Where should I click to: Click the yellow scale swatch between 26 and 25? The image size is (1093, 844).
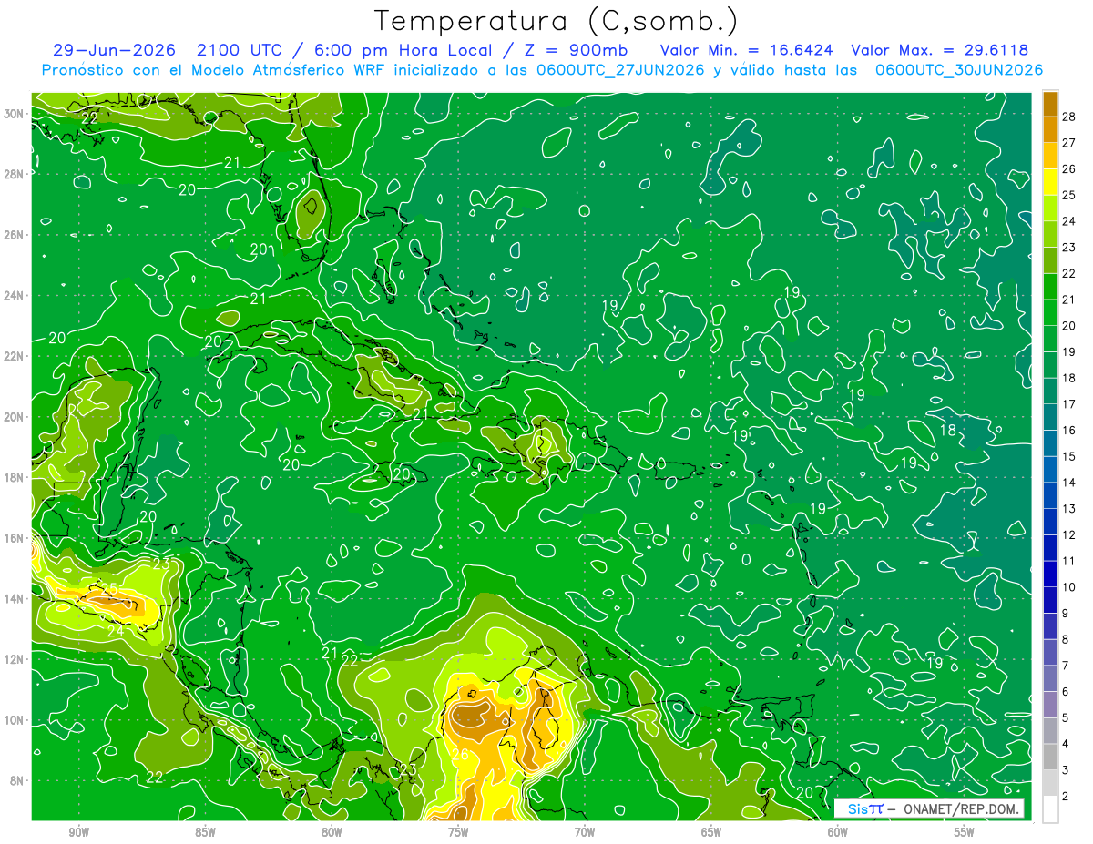1050,181
